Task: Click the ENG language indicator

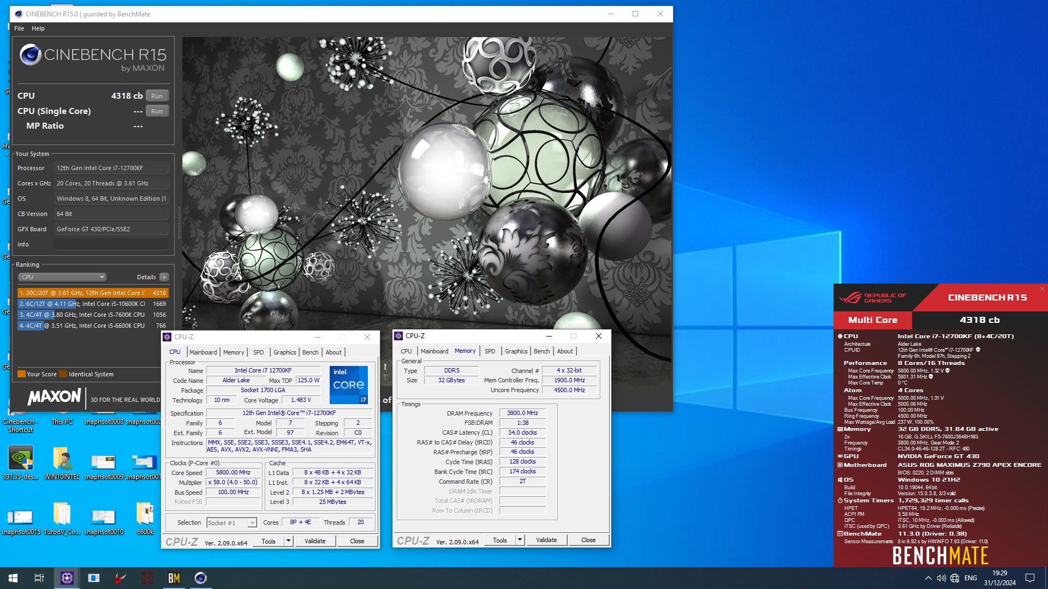Action: click(970, 578)
